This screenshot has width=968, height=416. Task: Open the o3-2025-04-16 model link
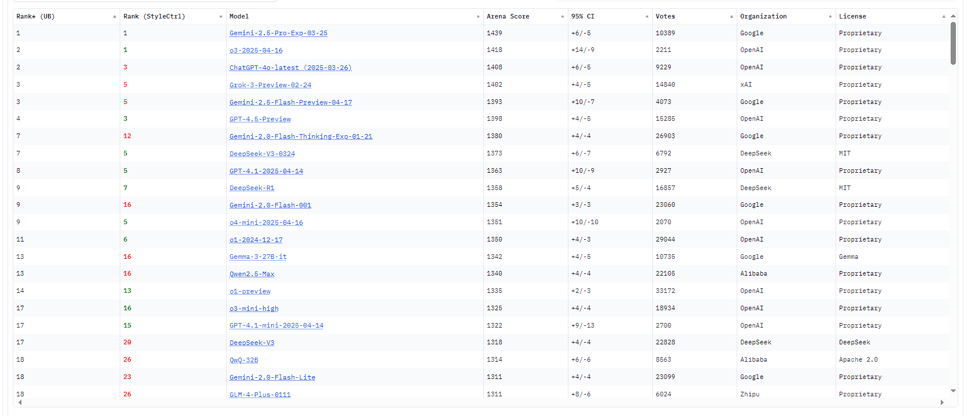[256, 51]
